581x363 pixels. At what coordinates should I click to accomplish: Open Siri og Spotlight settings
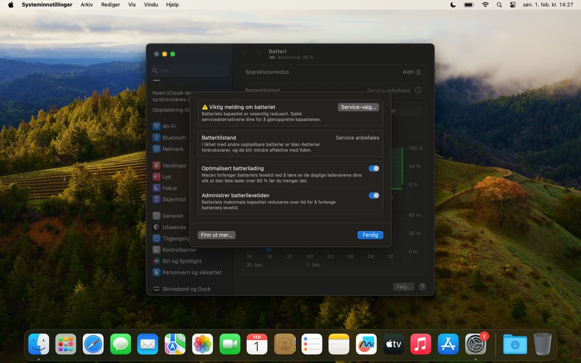182,261
